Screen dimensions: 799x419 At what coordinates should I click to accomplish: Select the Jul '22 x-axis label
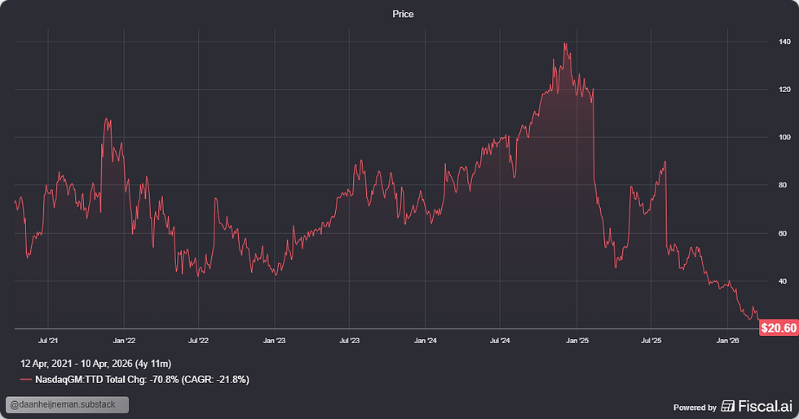pos(198,341)
